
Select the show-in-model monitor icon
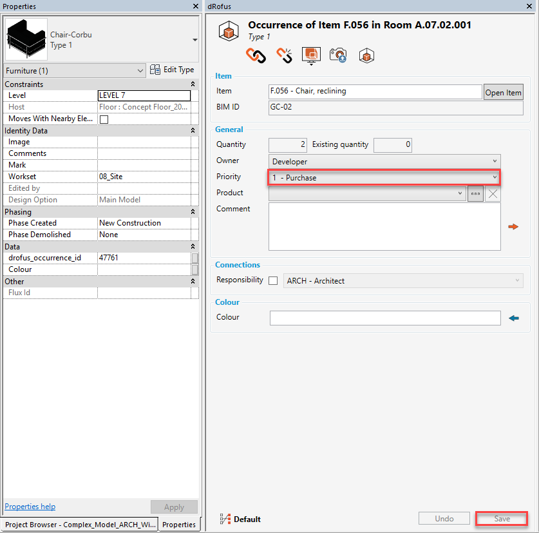311,55
